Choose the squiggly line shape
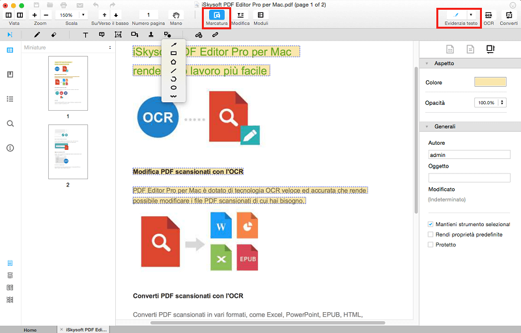 [x=173, y=96]
